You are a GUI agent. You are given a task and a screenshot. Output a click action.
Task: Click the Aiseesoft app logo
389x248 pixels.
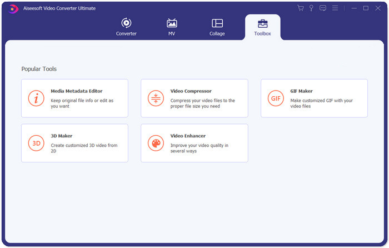point(13,9)
